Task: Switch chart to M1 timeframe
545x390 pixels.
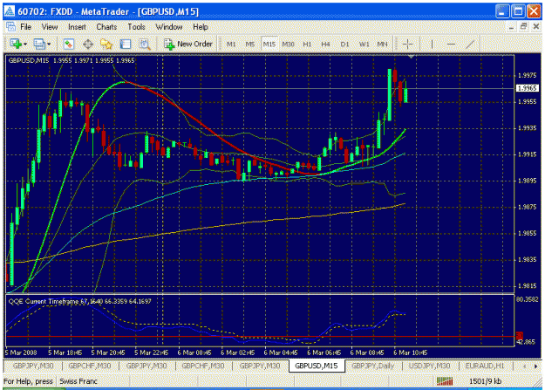Action: tap(231, 44)
